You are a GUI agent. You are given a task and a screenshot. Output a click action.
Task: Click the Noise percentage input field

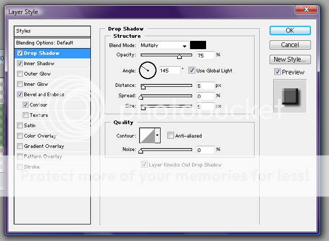tap(206, 150)
